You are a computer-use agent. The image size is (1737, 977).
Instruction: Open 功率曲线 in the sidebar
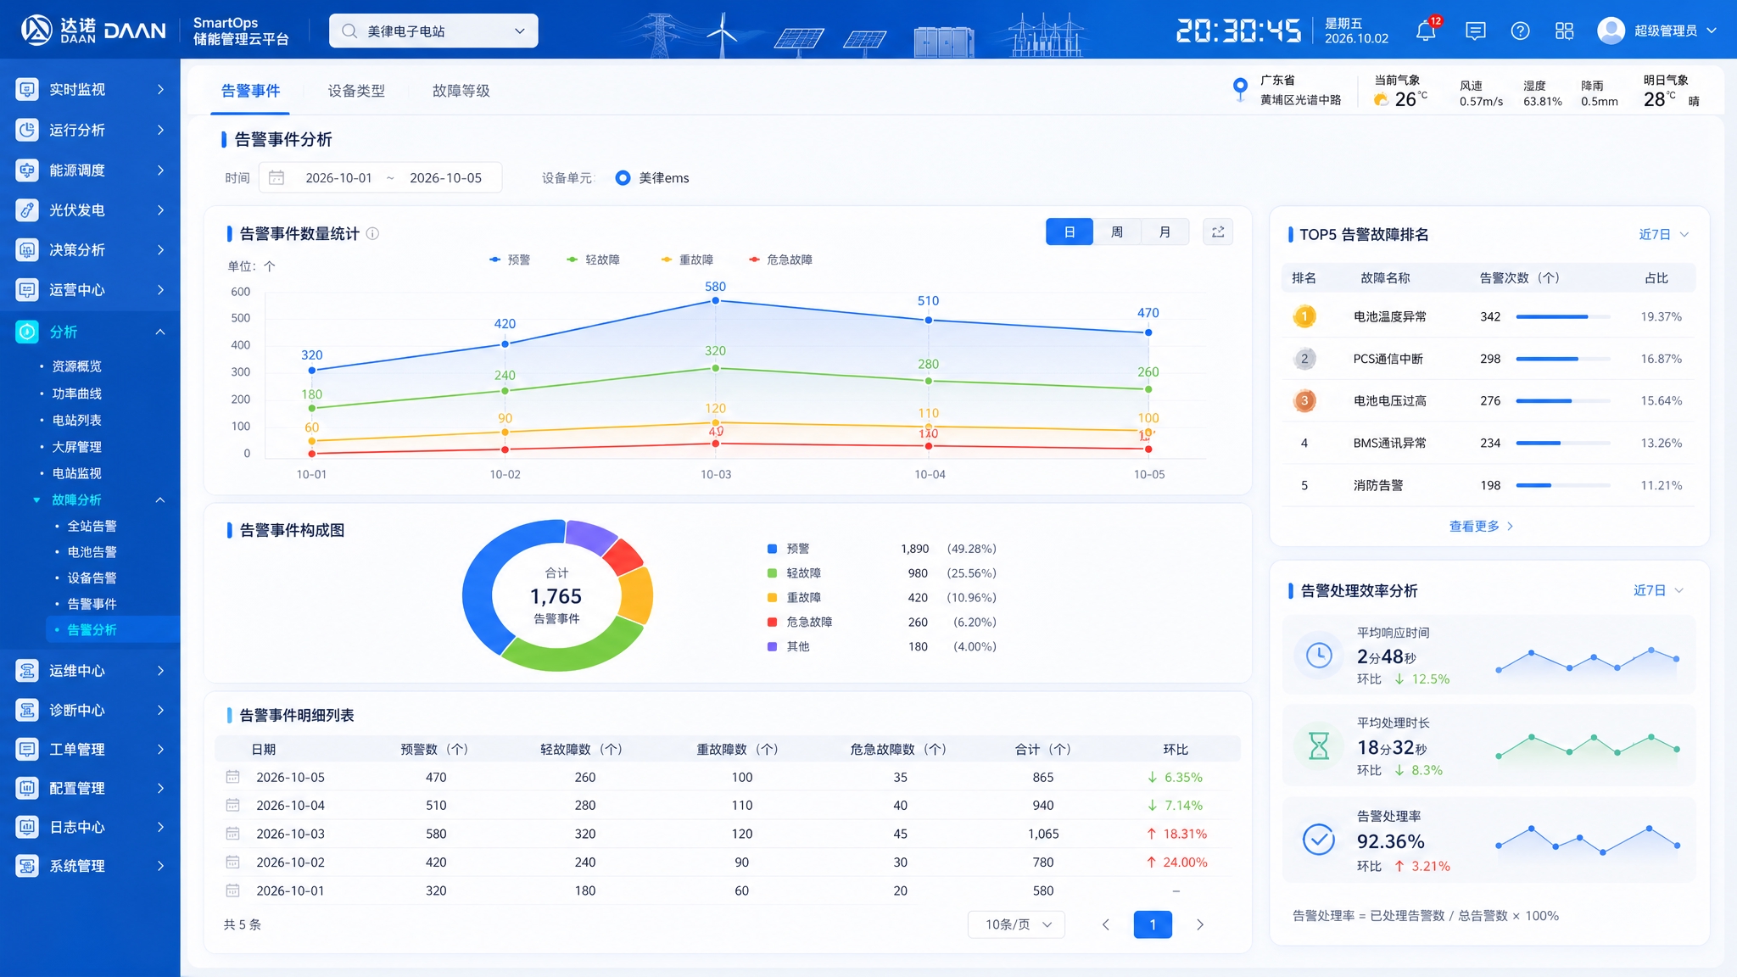(76, 394)
